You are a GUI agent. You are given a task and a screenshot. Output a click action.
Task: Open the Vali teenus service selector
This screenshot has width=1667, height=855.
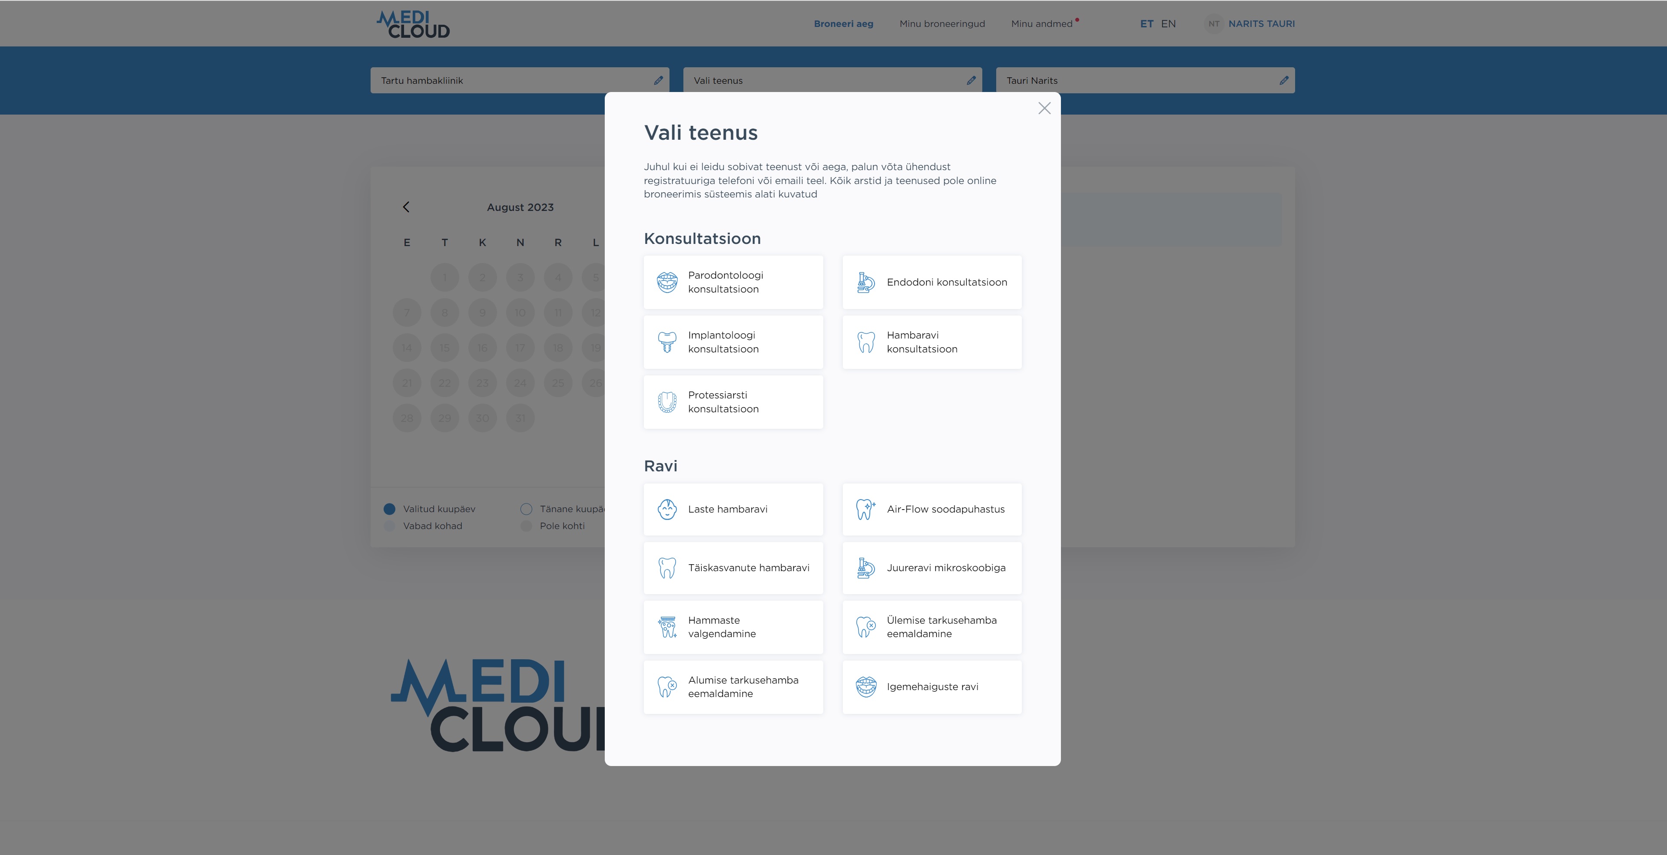971,81
